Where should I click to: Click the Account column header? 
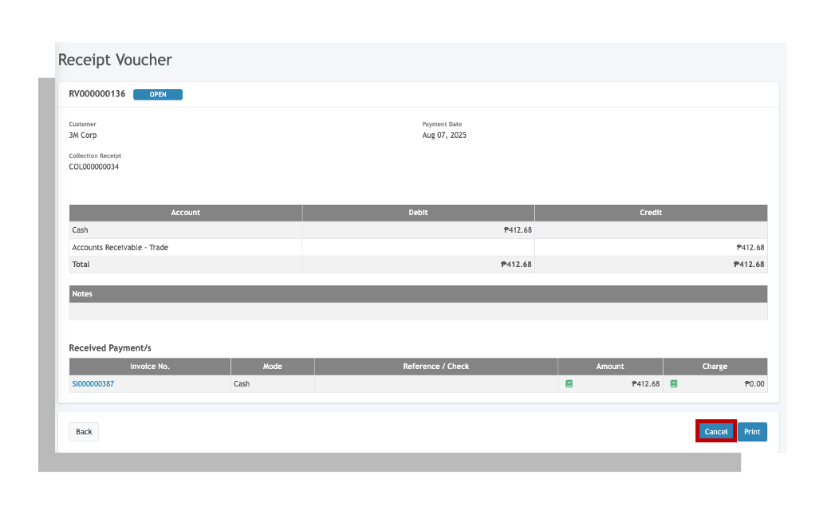pos(186,213)
